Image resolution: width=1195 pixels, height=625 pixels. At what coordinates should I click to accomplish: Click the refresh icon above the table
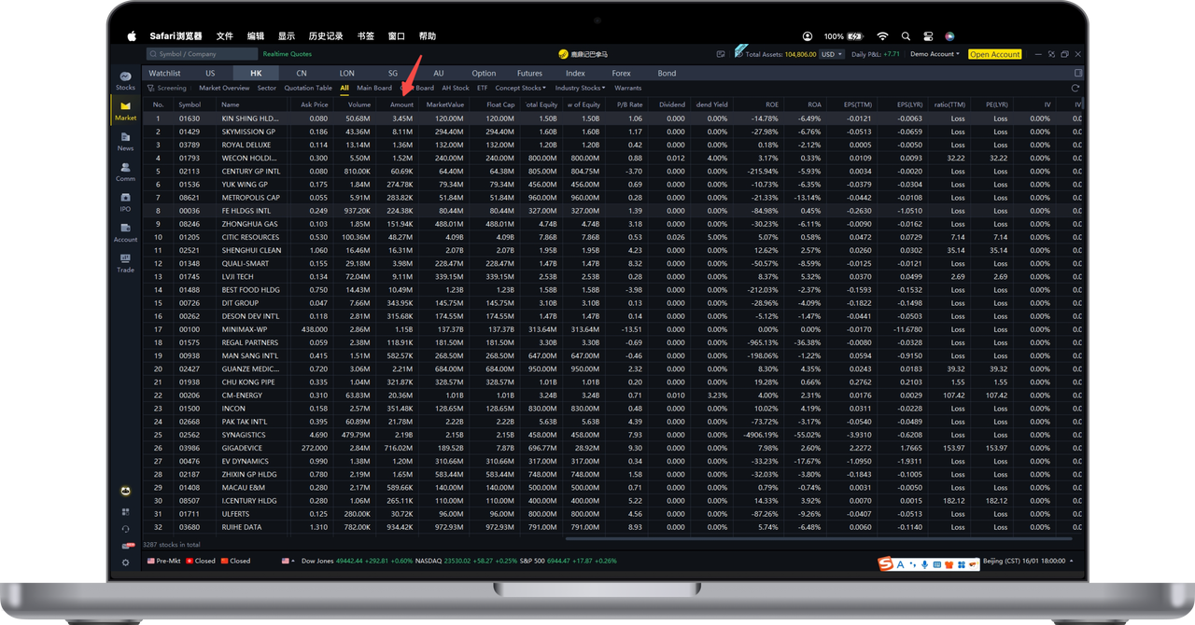(x=1075, y=89)
